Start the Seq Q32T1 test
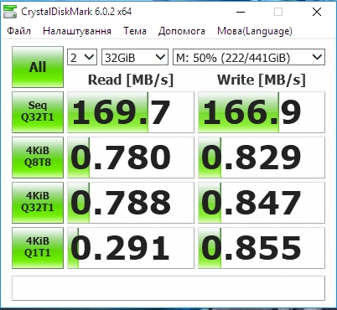The height and width of the screenshot is (310, 337). tap(38, 112)
